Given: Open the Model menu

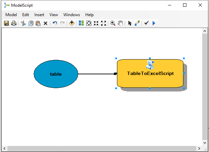Looking at the screenshot, I should pyautogui.click(x=11, y=15).
